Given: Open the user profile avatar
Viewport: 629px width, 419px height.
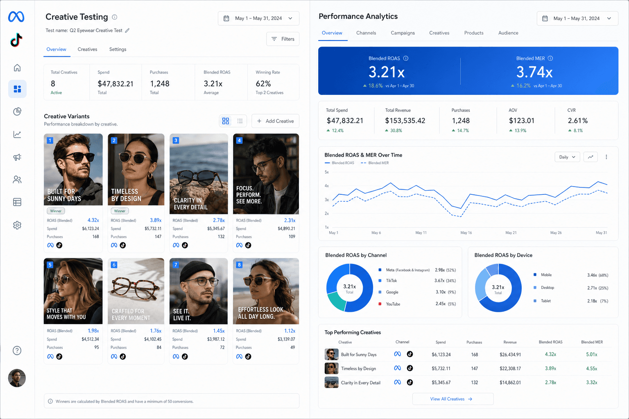Looking at the screenshot, I should 17,378.
